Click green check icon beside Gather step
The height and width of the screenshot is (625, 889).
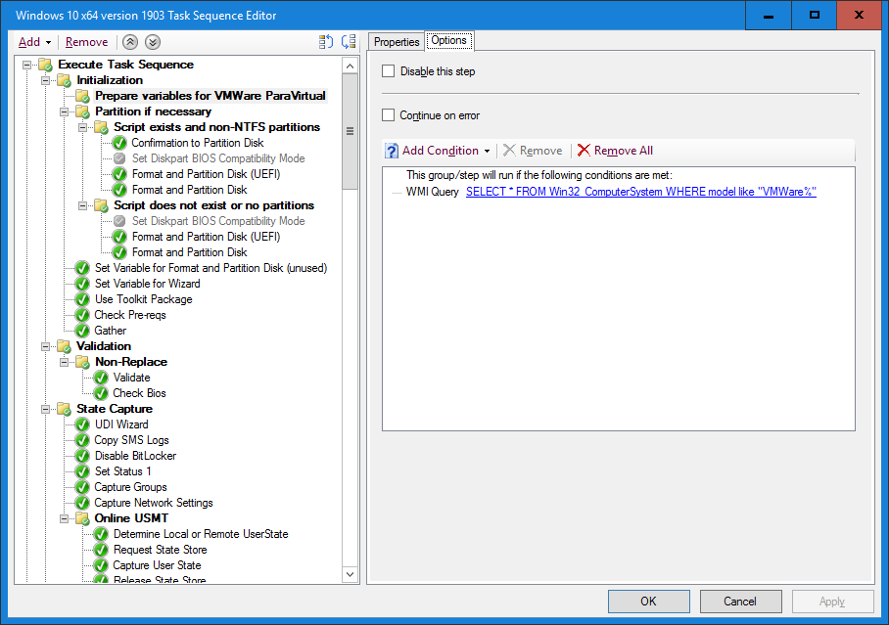point(83,331)
